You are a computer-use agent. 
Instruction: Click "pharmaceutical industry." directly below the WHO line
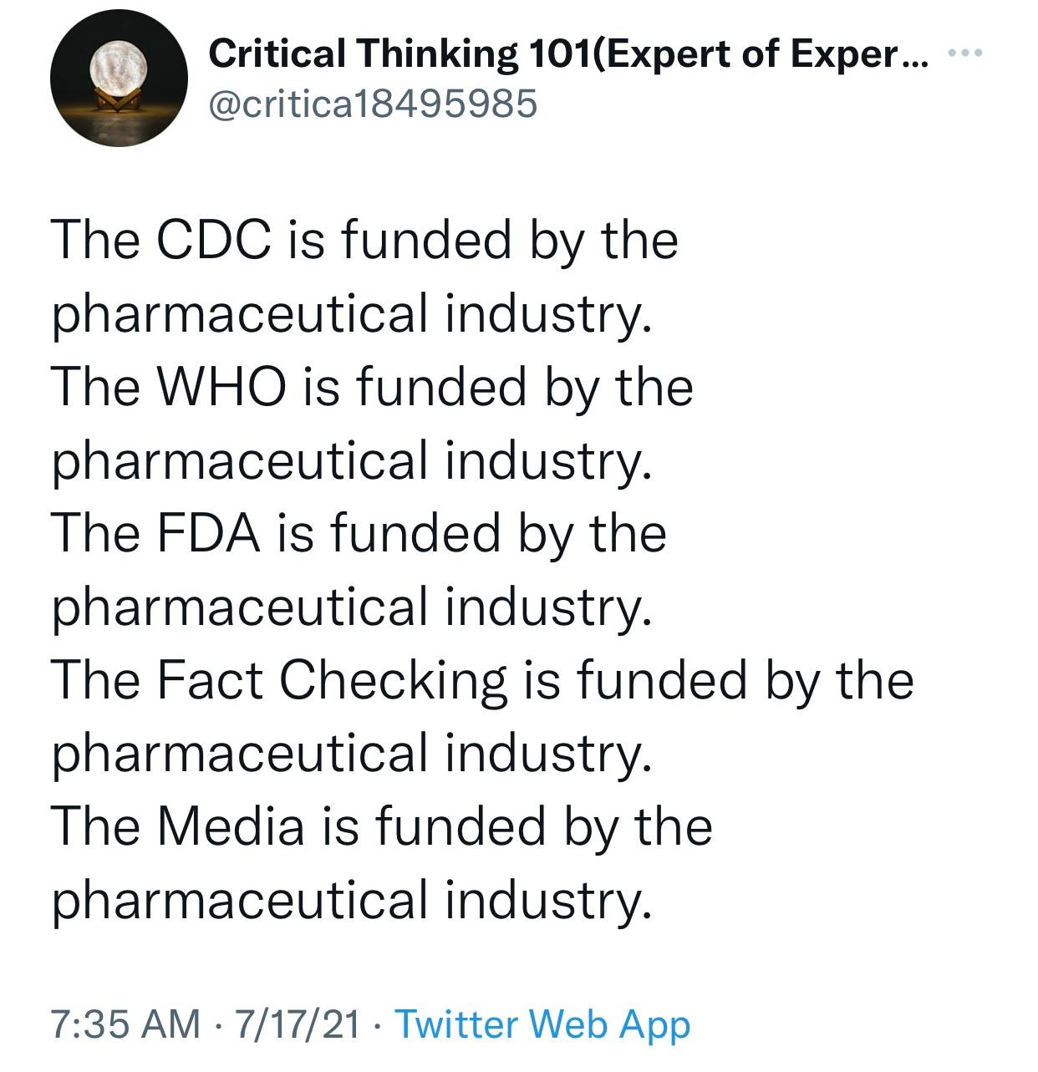pos(351,460)
